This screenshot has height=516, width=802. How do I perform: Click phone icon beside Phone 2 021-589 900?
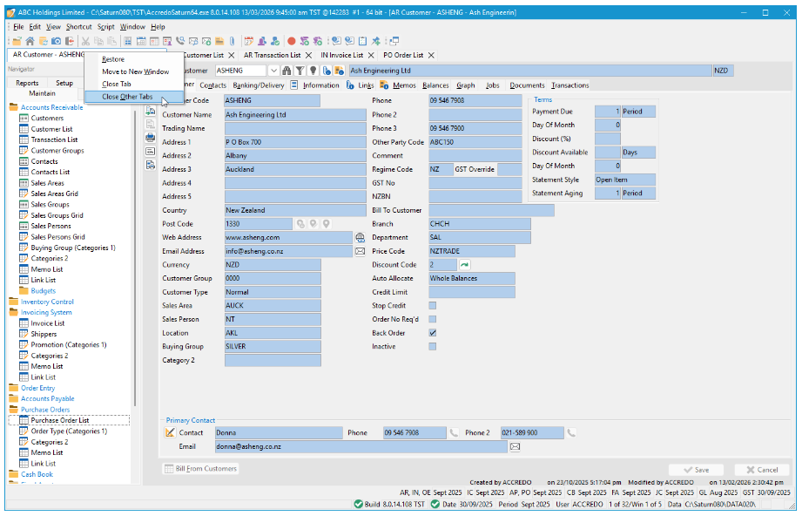pos(571,433)
